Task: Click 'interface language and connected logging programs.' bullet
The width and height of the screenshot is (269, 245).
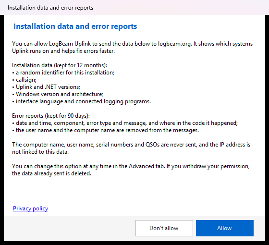Action: pos(81,101)
